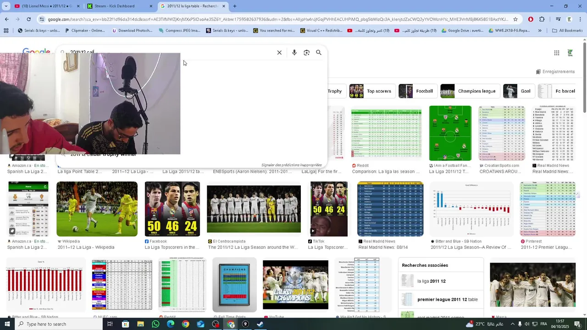
Task: Open All Bookmarks folder
Action: click(567, 31)
